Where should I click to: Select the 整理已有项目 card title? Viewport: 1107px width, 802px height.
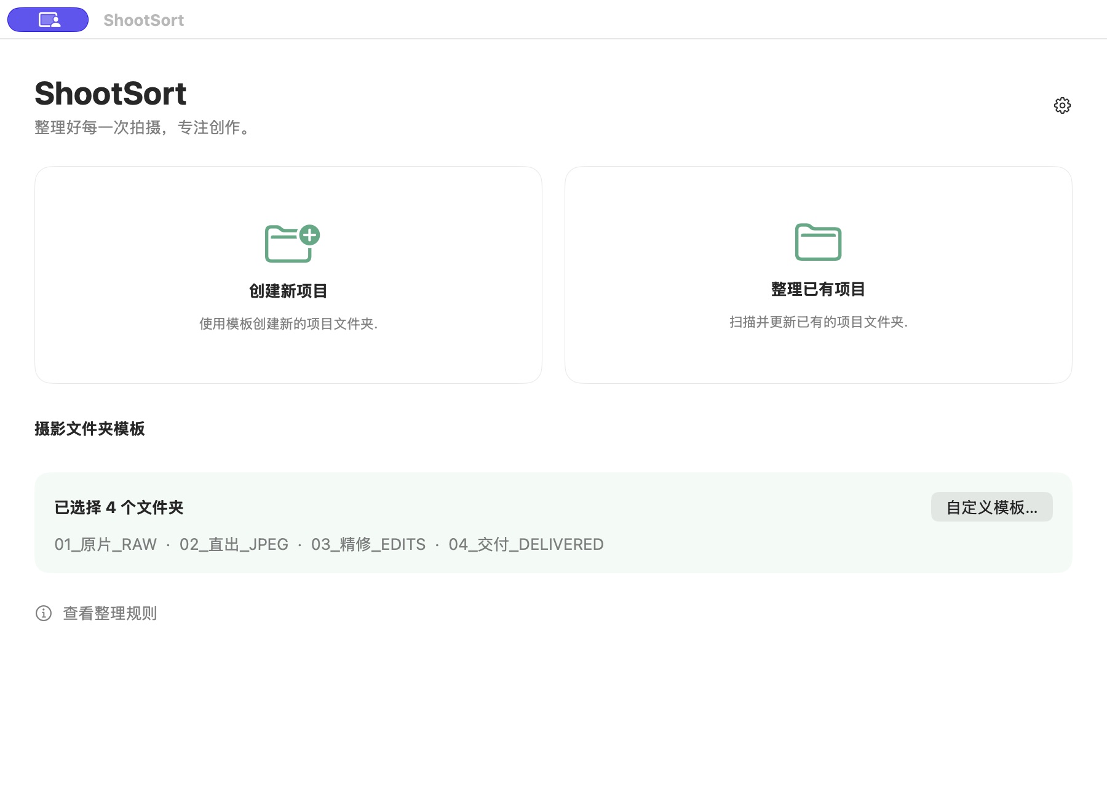pos(818,289)
